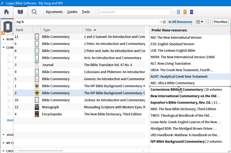Select 'The New Bible Dictionary, Third Edition' row title
The image size is (231, 153).
[113, 114]
